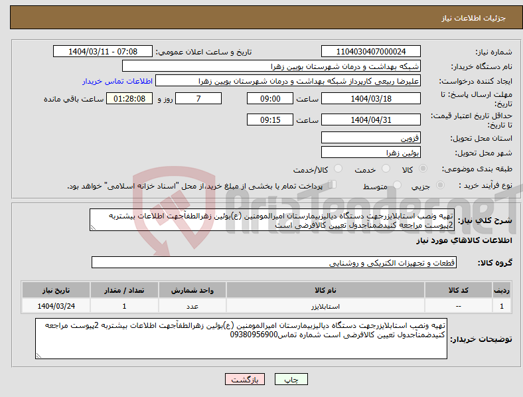This screenshot has height=397, width=523.
Task: Click the code cell showing --
Action: tap(459, 306)
